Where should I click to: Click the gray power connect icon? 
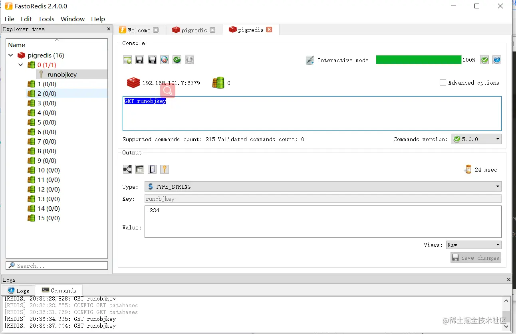tap(189, 60)
